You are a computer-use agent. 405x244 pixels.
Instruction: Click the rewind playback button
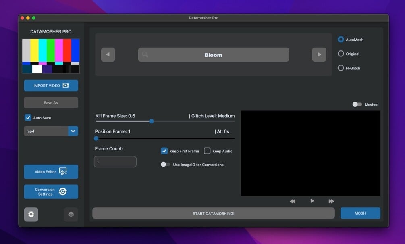(293, 201)
